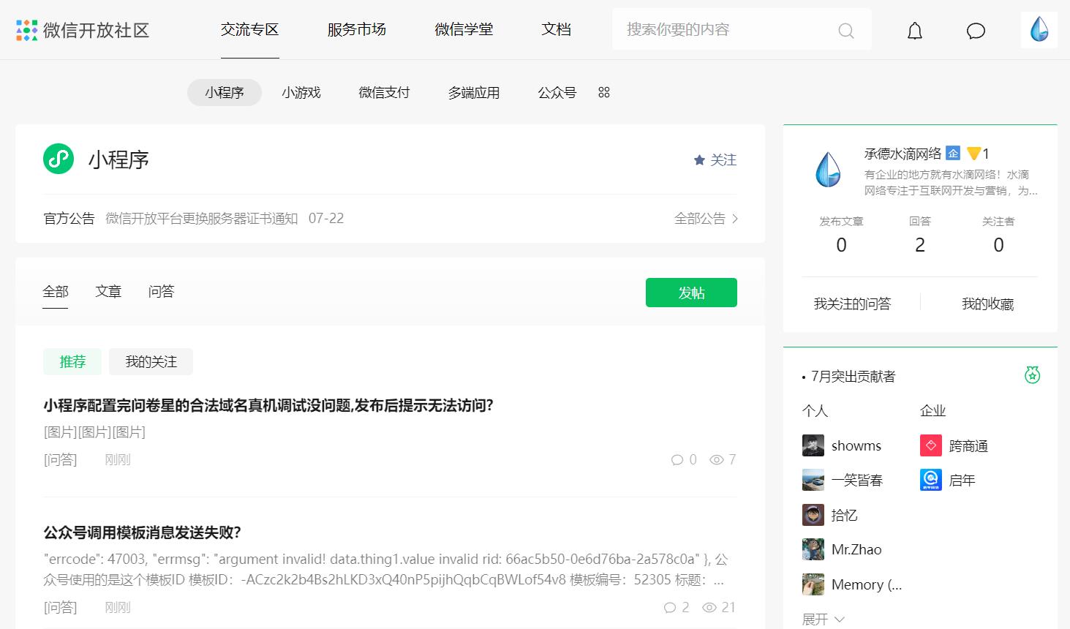
Task: Select the 推荐 filter
Action: 72,361
